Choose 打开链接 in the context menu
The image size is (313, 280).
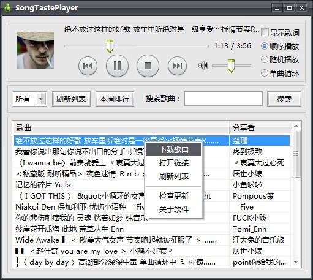(x=173, y=163)
